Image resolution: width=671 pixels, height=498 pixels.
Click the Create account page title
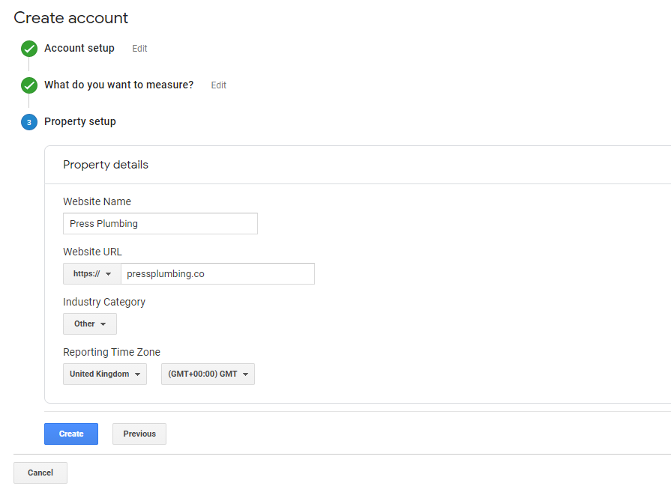click(x=71, y=18)
